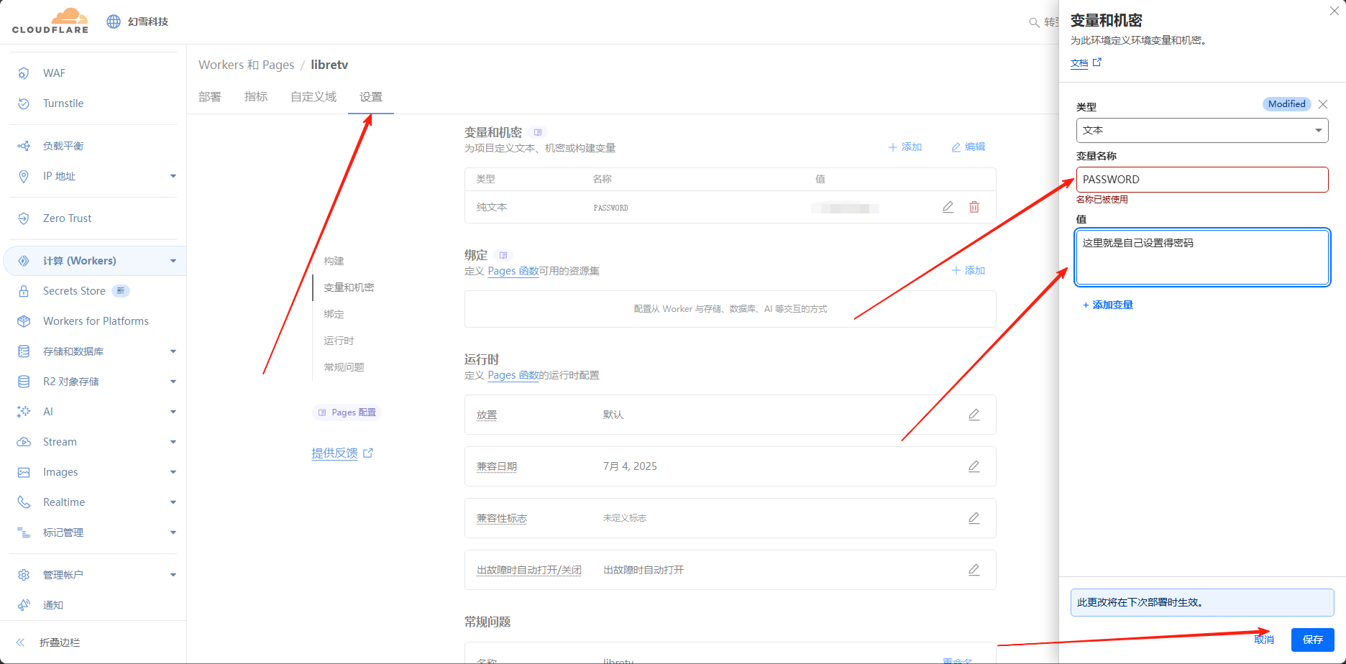The width and height of the screenshot is (1346, 664).
Task: Open Turnstile in the sidebar
Action: point(63,103)
